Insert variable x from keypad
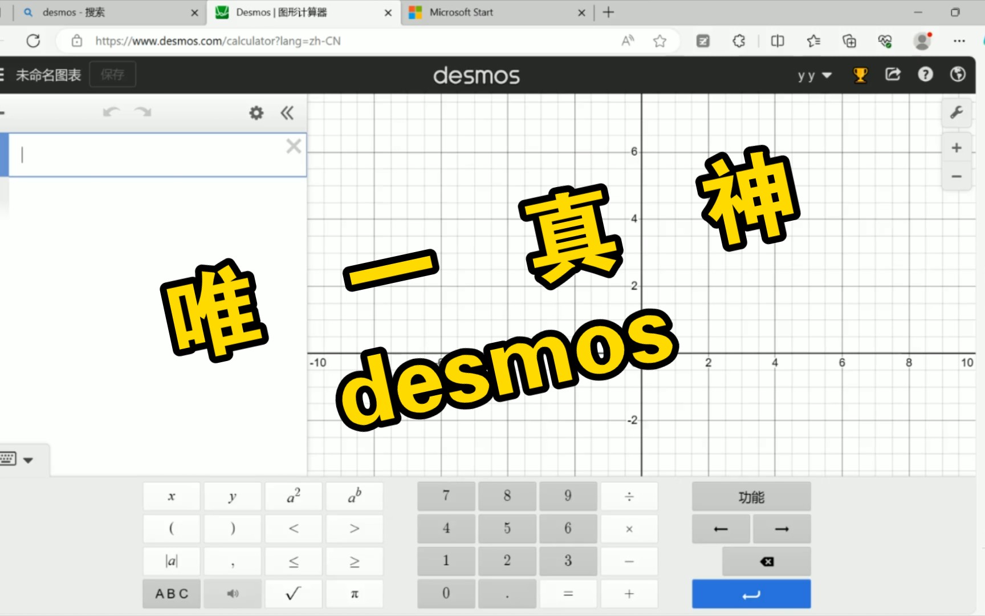985x616 pixels. [172, 496]
